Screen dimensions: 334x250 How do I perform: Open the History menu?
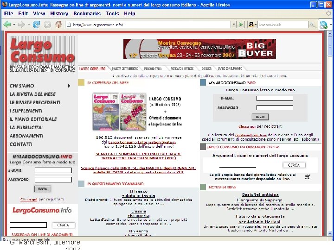click(59, 13)
